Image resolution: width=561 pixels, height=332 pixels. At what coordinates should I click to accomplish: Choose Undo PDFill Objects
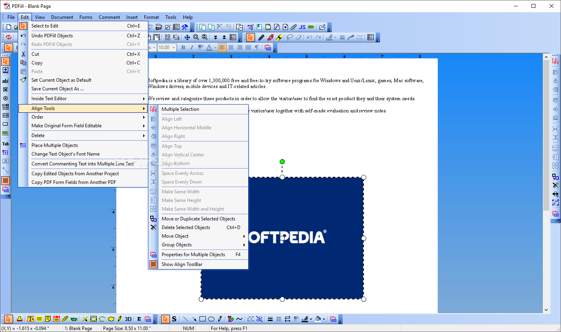point(83,36)
